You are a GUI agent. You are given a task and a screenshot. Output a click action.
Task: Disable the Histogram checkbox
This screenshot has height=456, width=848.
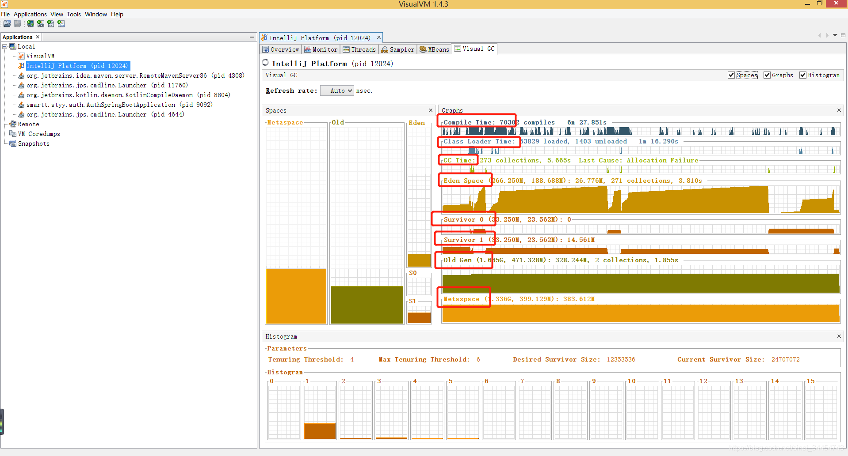coord(803,75)
